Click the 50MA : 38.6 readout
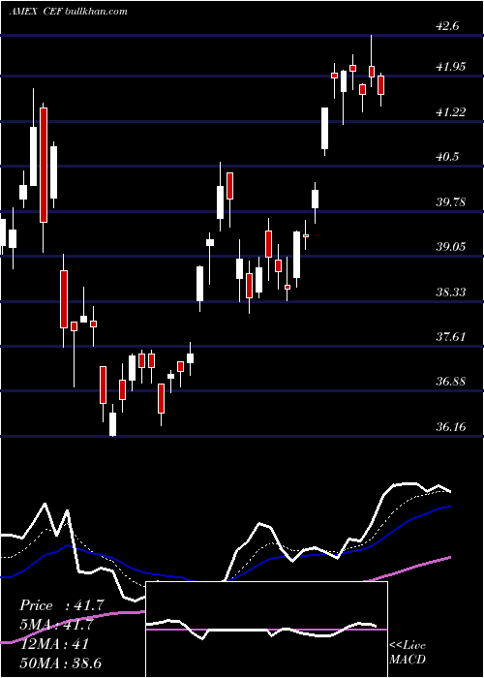484x678 pixels. pos(61,663)
